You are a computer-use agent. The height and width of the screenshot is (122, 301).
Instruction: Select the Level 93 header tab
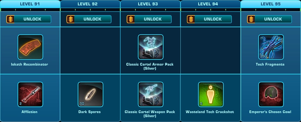pyautogui.click(x=150, y=4)
